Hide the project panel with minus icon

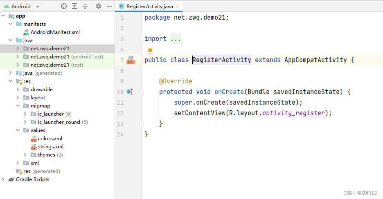click(109, 7)
